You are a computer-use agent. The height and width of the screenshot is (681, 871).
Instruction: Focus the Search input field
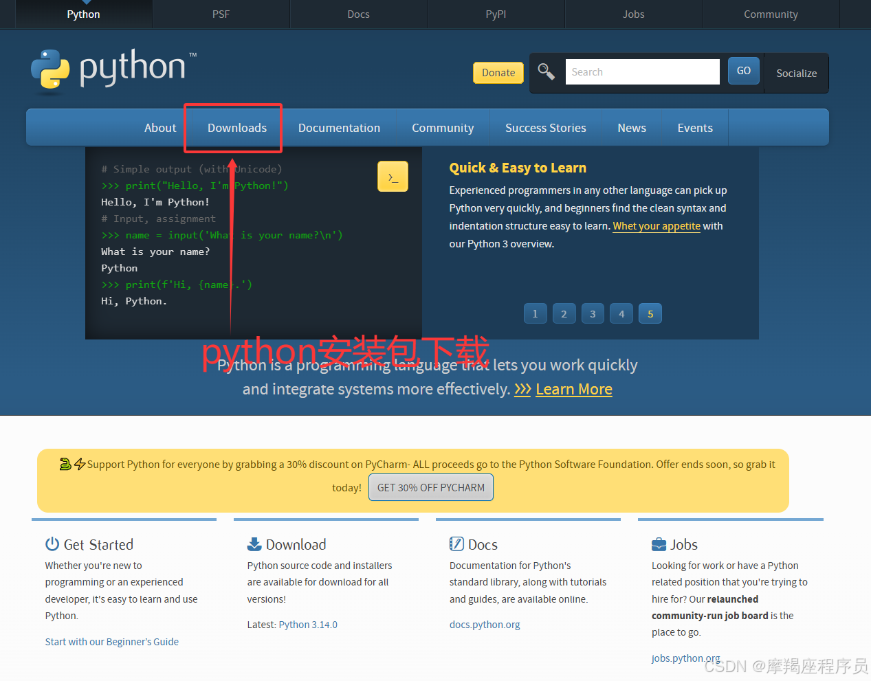(x=642, y=71)
